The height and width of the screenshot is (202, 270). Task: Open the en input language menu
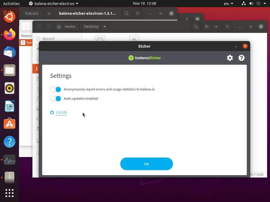tap(229, 3)
